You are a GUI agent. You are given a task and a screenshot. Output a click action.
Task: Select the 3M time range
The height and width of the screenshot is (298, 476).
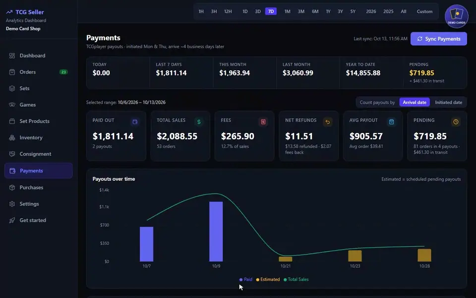tap(301, 11)
